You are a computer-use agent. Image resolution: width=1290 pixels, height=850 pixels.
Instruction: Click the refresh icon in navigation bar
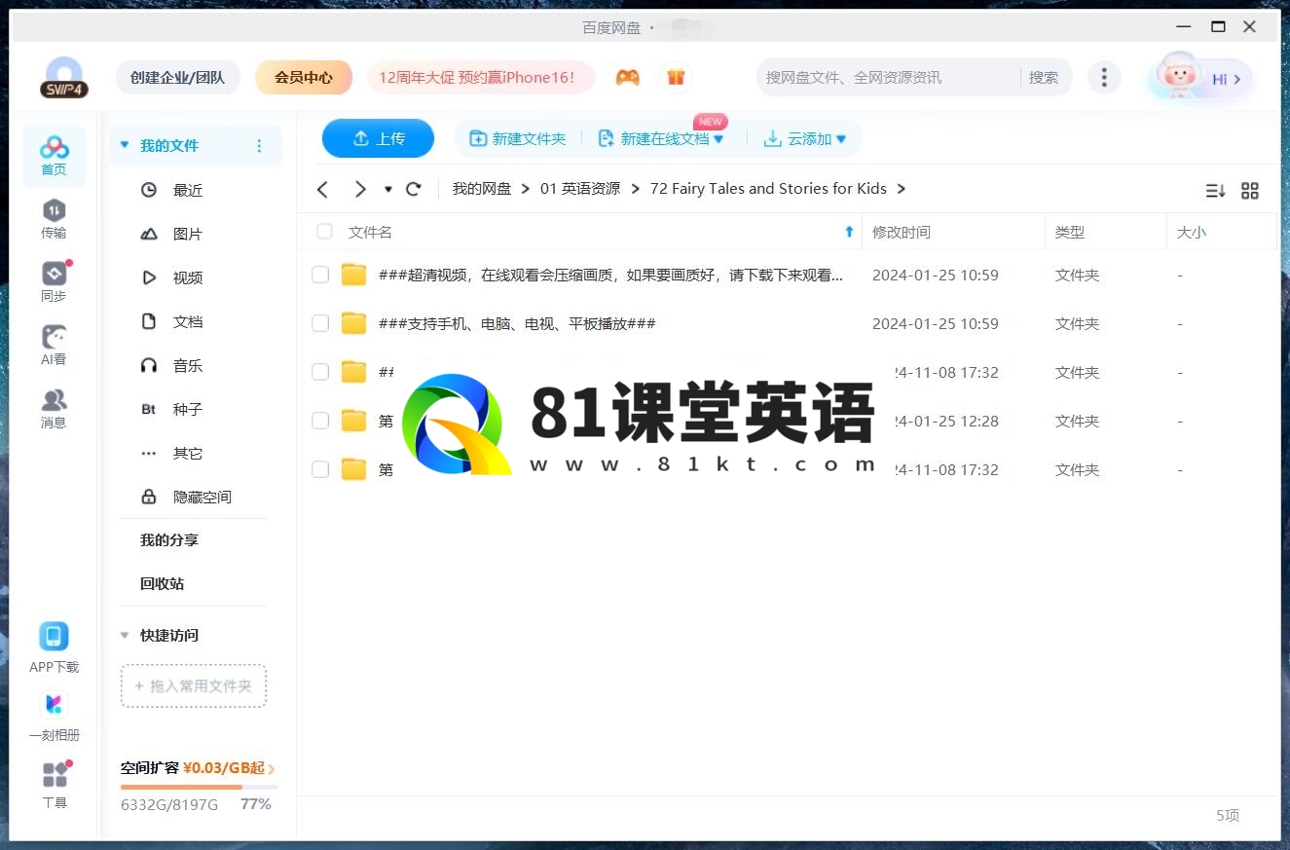tap(414, 189)
